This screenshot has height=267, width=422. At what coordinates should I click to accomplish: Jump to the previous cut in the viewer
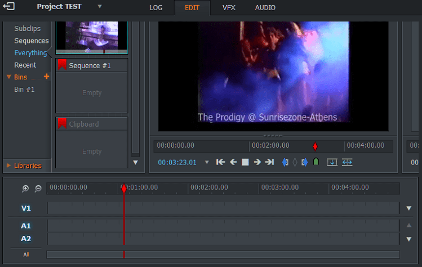(x=220, y=162)
